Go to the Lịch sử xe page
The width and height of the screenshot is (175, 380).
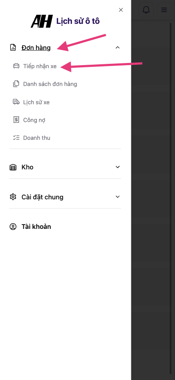click(36, 102)
